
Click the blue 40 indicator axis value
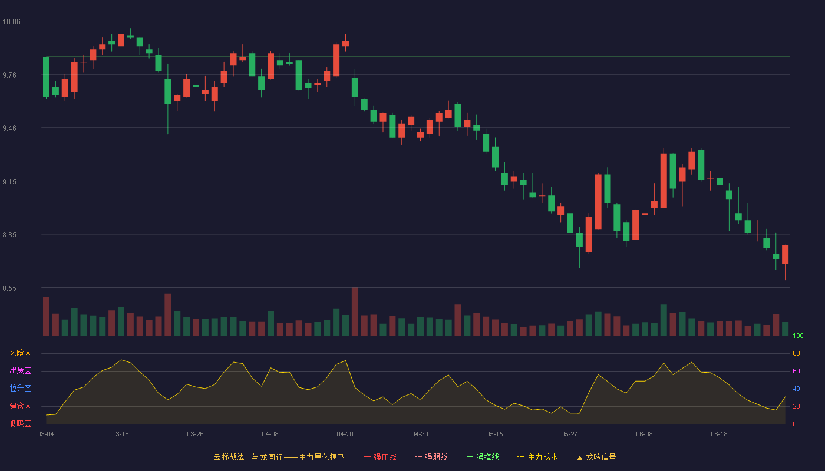(796, 389)
